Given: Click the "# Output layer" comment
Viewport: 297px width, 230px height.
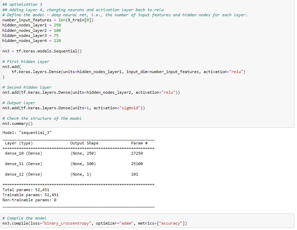Looking at the screenshot, I should click(x=19, y=103).
